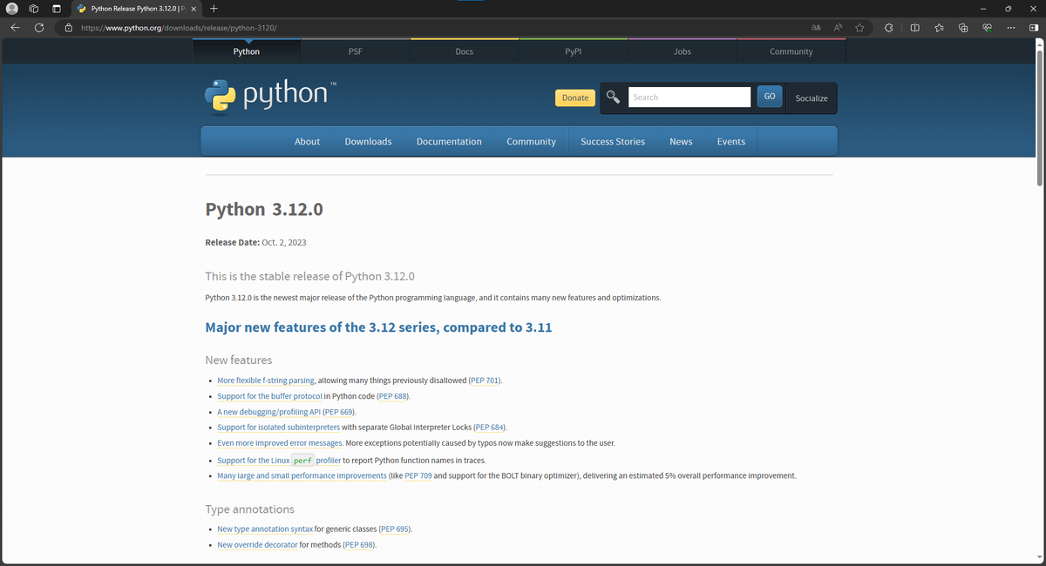Image resolution: width=1046 pixels, height=566 pixels.
Task: Open the Success Stories nav menu
Action: pyautogui.click(x=613, y=141)
